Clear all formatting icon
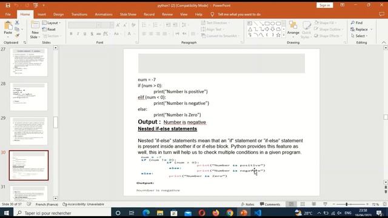Image resolution: width=388 pixels, height=218 pixels. click(133, 25)
